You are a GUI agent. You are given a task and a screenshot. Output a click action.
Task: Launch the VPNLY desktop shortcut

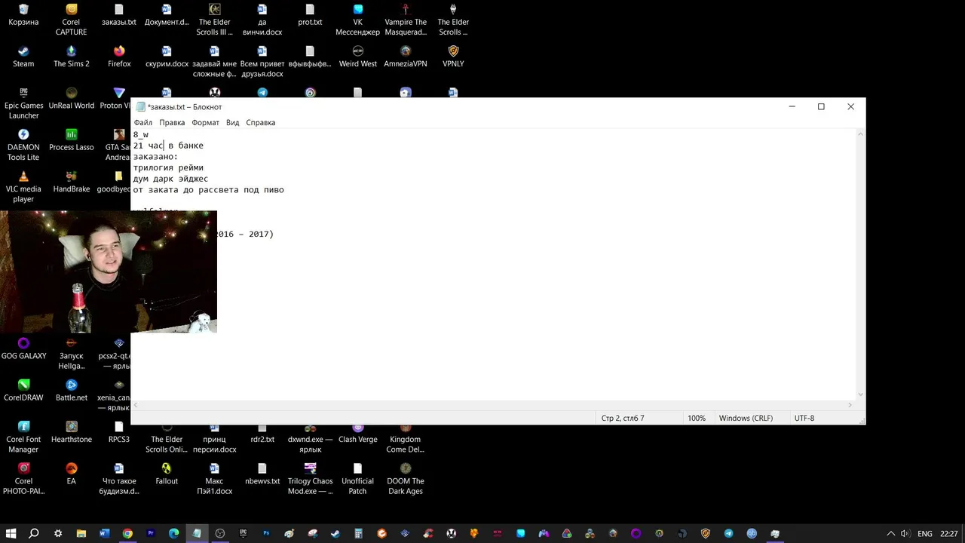(453, 57)
